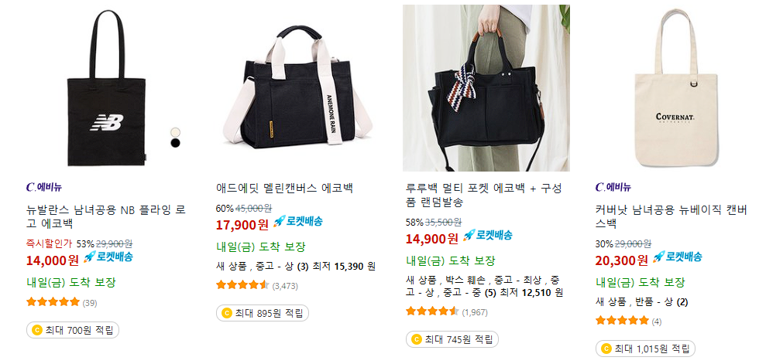The width and height of the screenshot is (759, 364).
Task: Select the black color swatch option
Action: click(x=175, y=142)
